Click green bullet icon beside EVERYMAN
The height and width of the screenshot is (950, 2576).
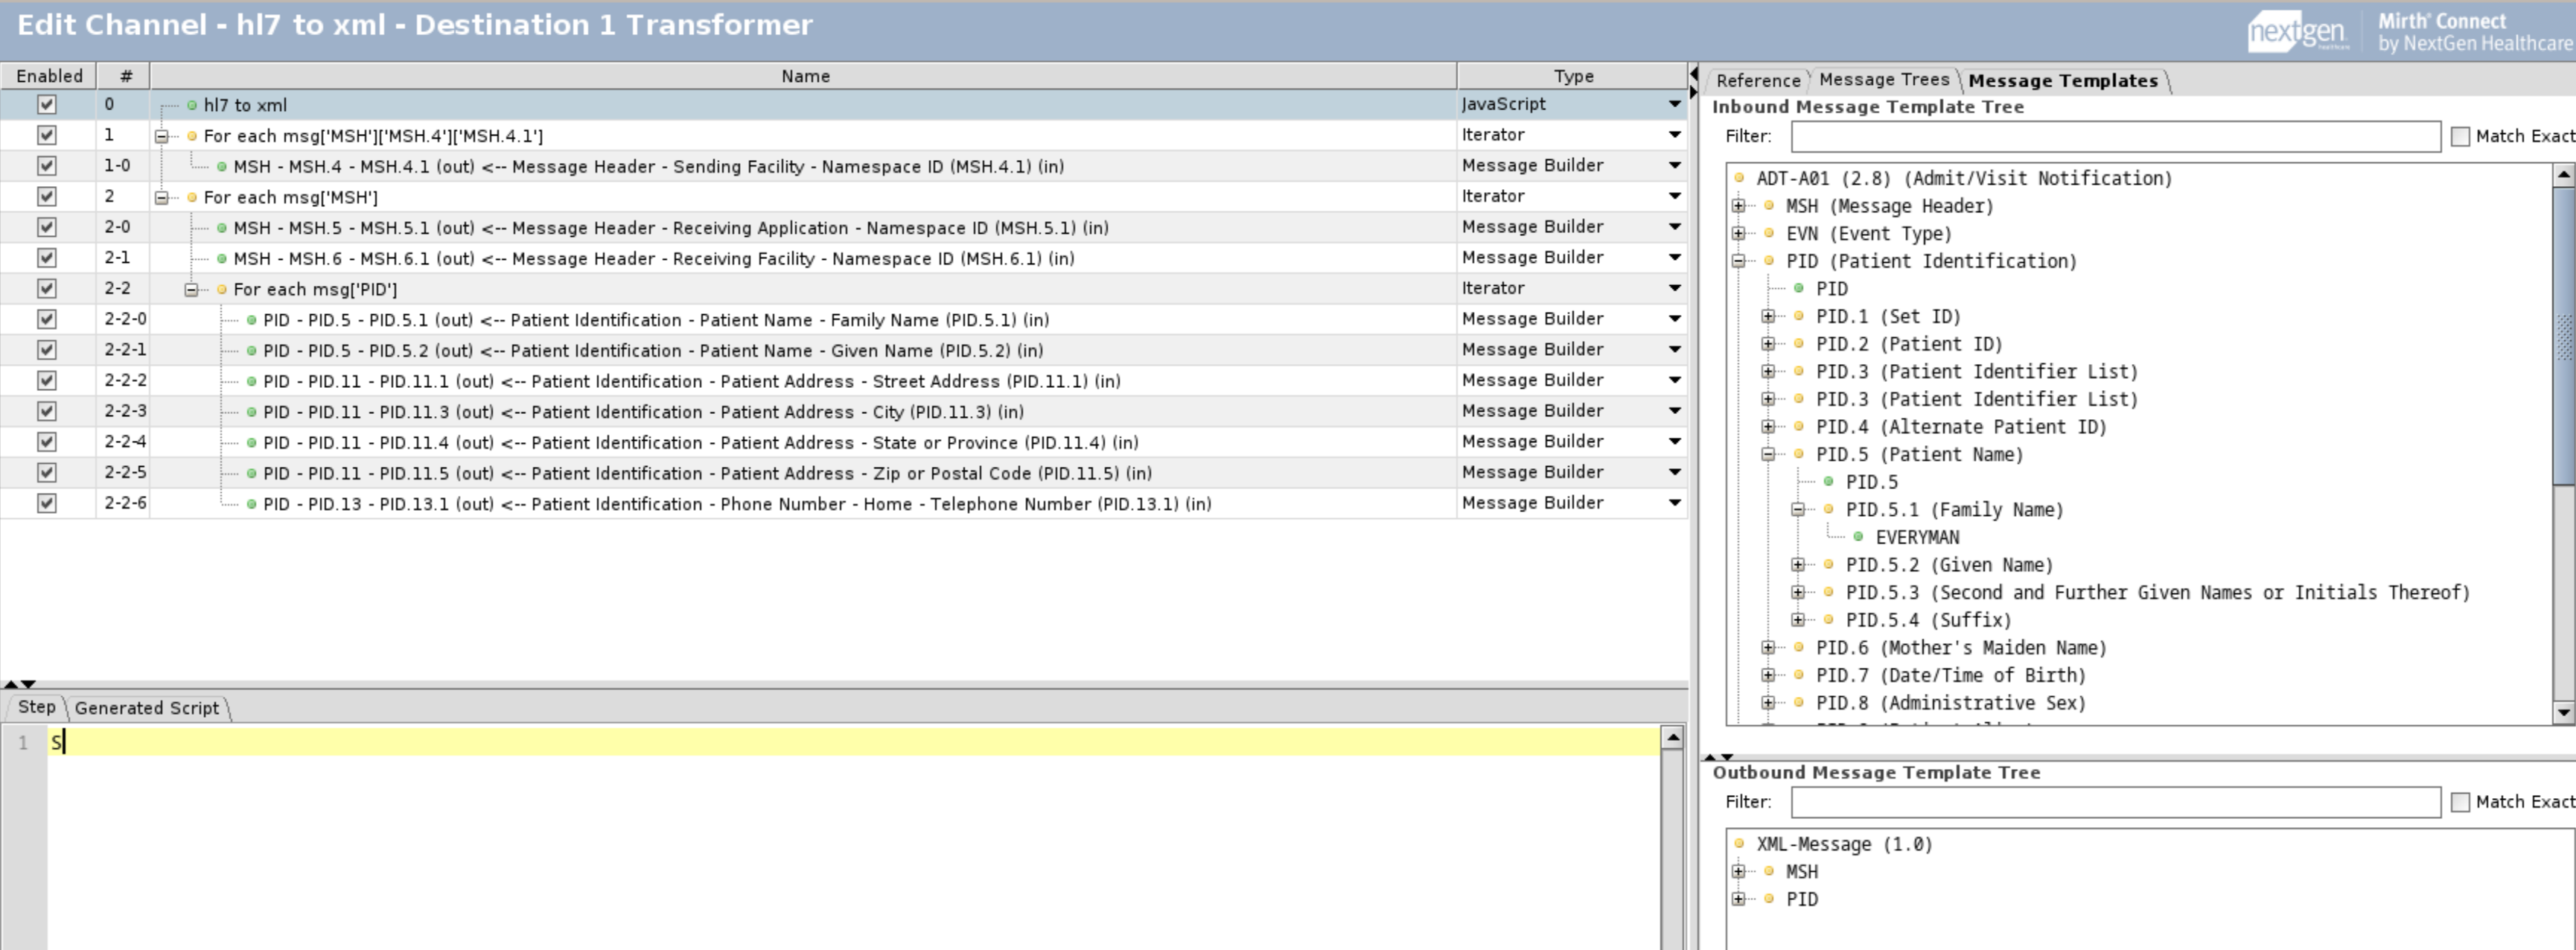(1858, 537)
